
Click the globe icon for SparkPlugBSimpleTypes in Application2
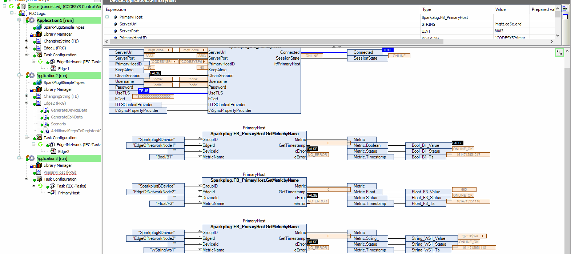point(39,82)
